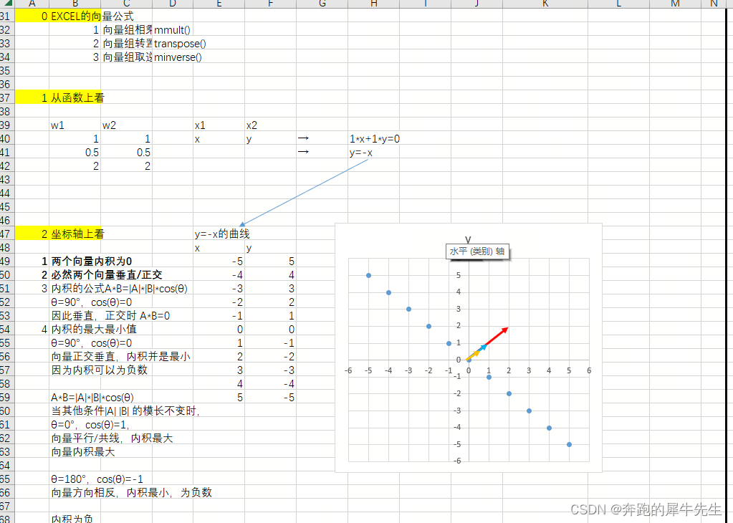
Task: Select row 47 header
Action: click(6, 234)
